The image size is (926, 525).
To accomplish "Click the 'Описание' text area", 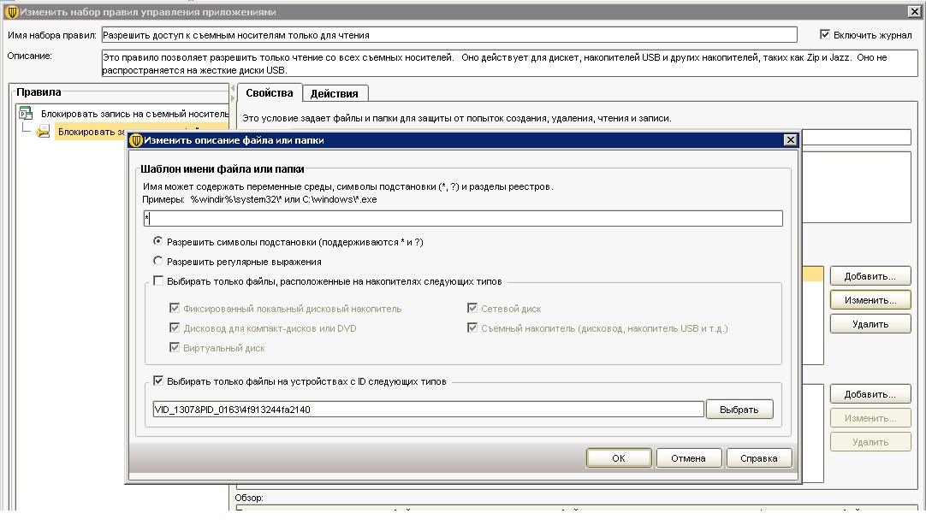I will [510, 64].
